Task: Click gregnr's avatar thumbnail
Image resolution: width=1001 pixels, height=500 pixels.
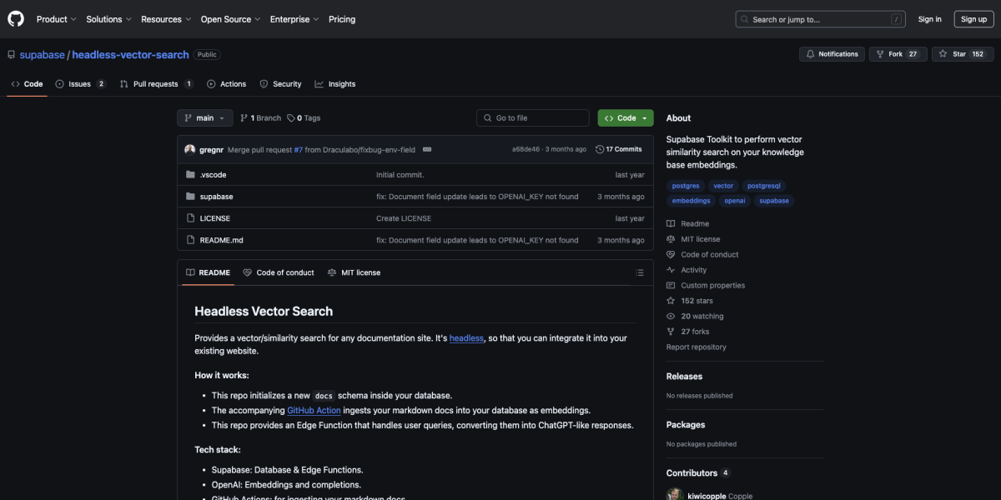Action: point(190,149)
